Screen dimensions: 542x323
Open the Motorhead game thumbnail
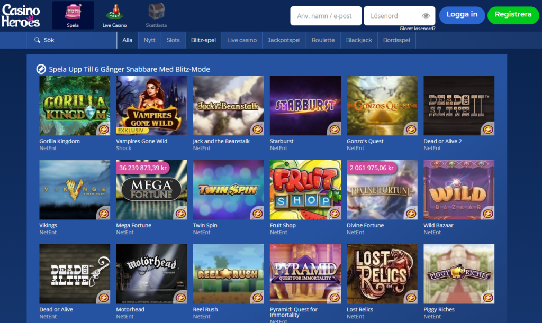pyautogui.click(x=151, y=274)
